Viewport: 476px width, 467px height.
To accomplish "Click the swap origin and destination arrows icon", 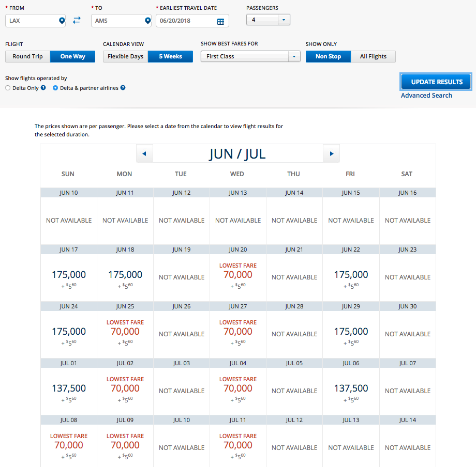I will click(x=77, y=21).
